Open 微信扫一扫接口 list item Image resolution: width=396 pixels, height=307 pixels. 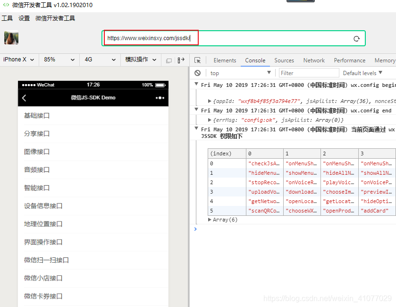(x=93, y=260)
